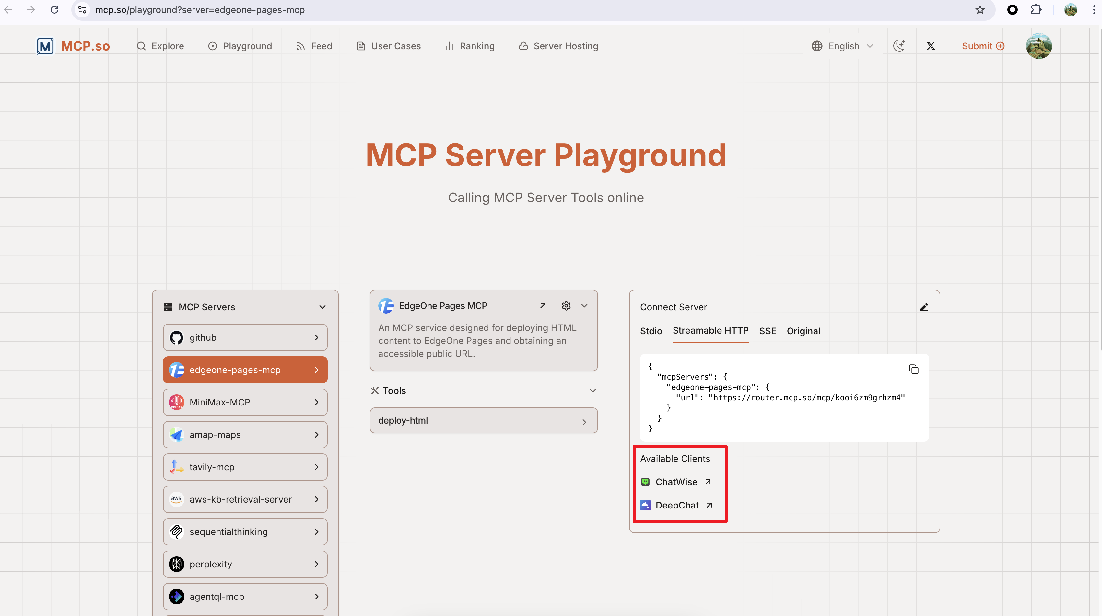
Task: Select the MiniMax-MCP server
Action: click(x=245, y=402)
